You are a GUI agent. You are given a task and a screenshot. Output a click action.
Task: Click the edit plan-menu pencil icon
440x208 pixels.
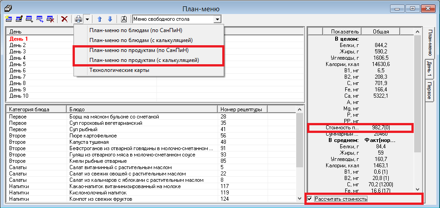19,19
